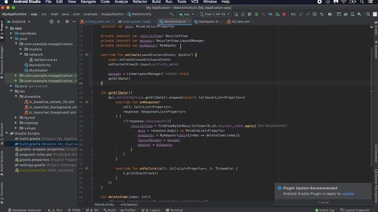Open AVD Manager phone icon
The width and height of the screenshot is (378, 212).
353,14
